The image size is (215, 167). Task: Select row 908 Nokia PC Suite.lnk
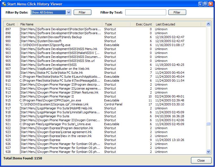click(x=105, y=73)
